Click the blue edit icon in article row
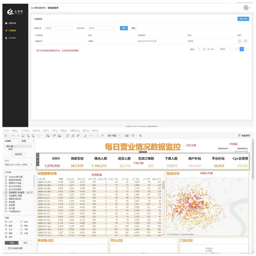The height and width of the screenshot is (256, 256). (240, 41)
